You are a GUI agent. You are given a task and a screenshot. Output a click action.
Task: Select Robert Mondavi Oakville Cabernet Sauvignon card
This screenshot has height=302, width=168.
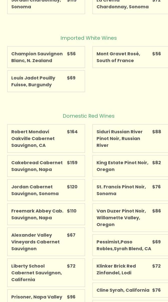point(46,138)
